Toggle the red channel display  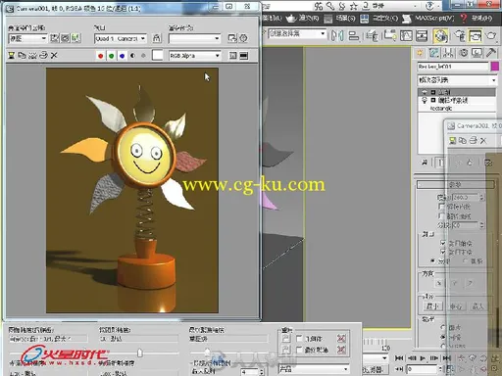click(100, 56)
